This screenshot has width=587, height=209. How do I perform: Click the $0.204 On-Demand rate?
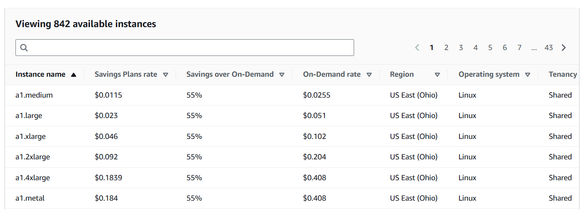(x=315, y=157)
